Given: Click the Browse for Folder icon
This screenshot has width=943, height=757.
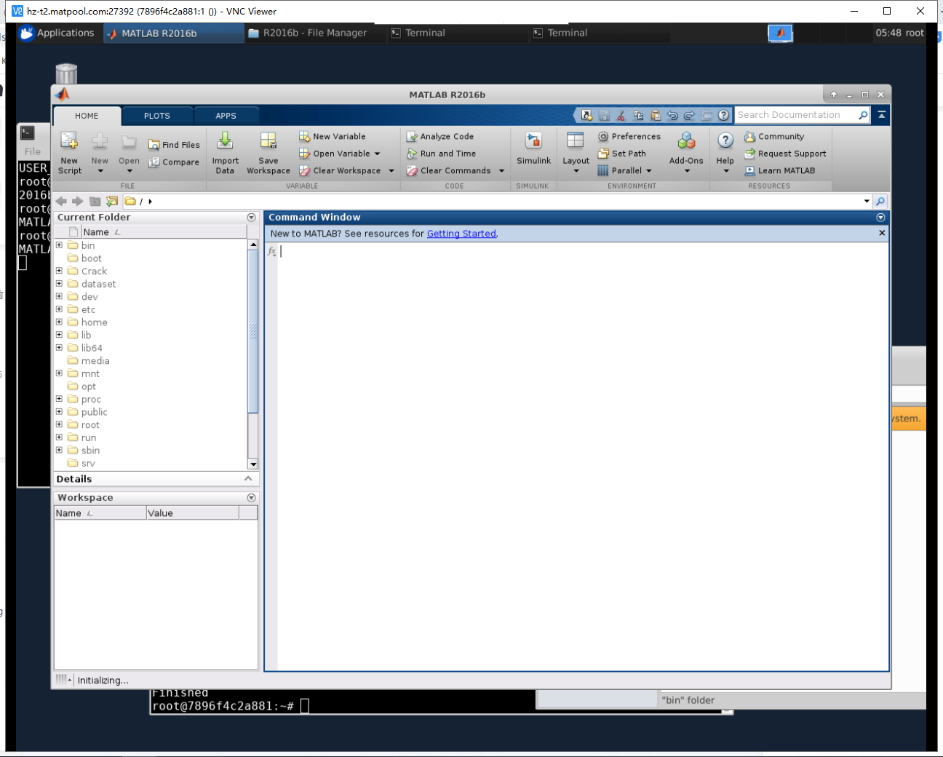Looking at the screenshot, I should (112, 201).
